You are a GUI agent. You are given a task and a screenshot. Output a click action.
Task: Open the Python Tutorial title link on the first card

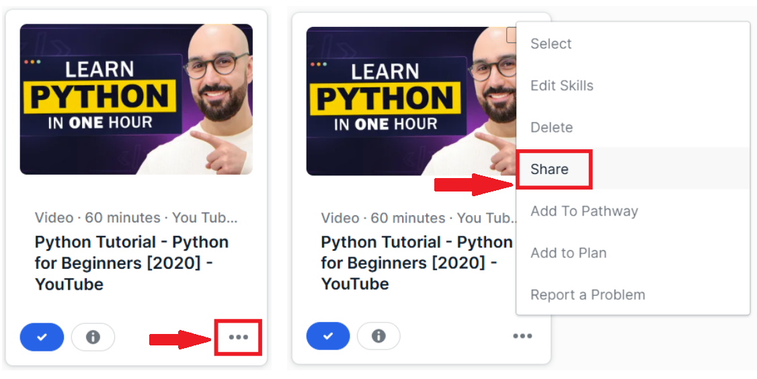(131, 263)
